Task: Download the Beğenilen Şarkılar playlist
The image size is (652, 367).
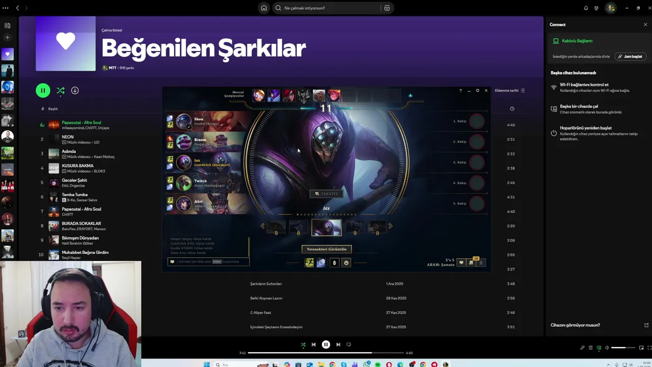Action: tap(75, 91)
